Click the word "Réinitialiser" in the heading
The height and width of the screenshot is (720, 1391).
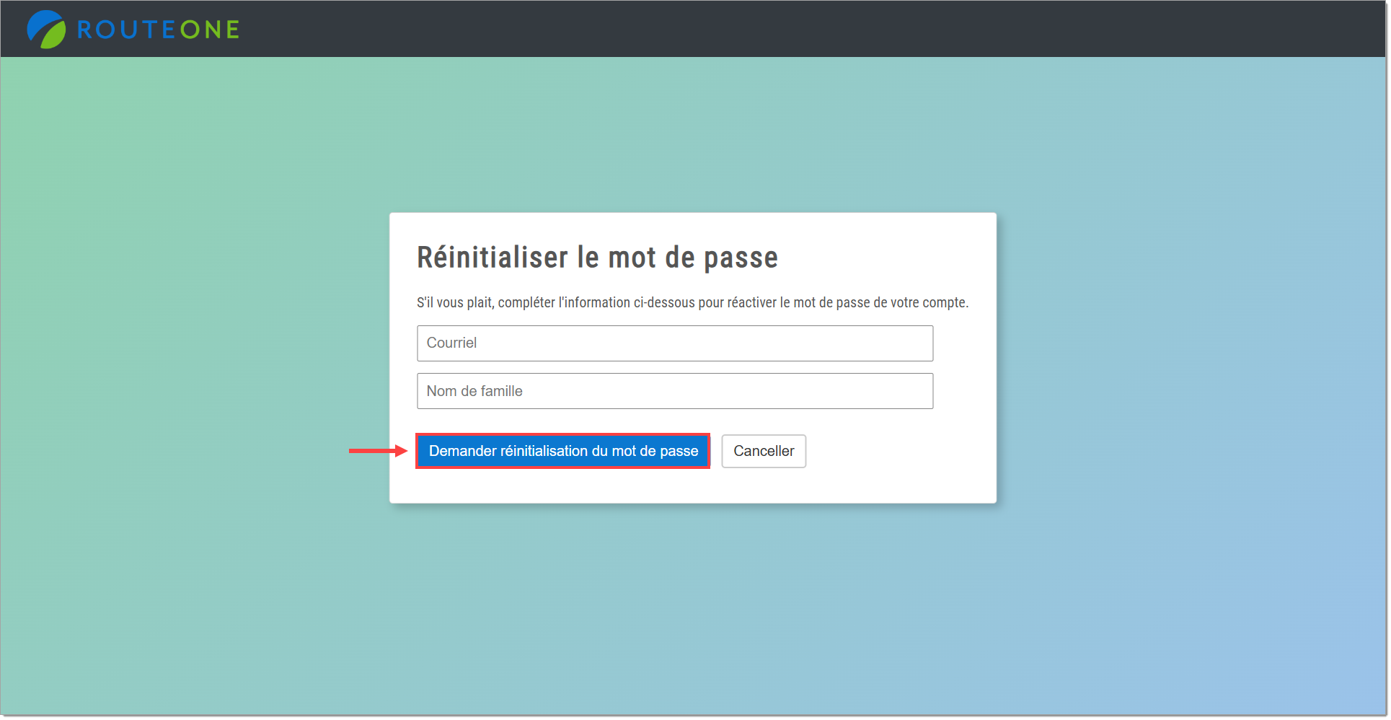pos(493,258)
